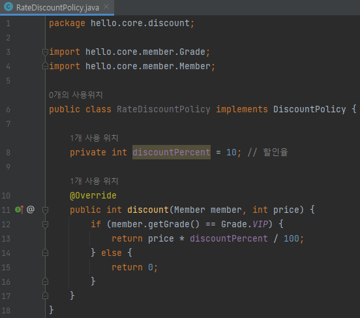
Task: Click the package name hello.core.discount
Action: pyautogui.click(x=140, y=23)
